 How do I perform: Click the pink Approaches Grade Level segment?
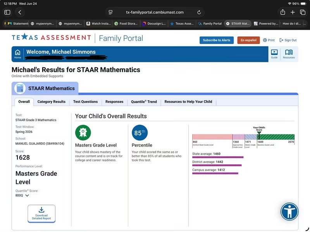[x=238, y=137]
